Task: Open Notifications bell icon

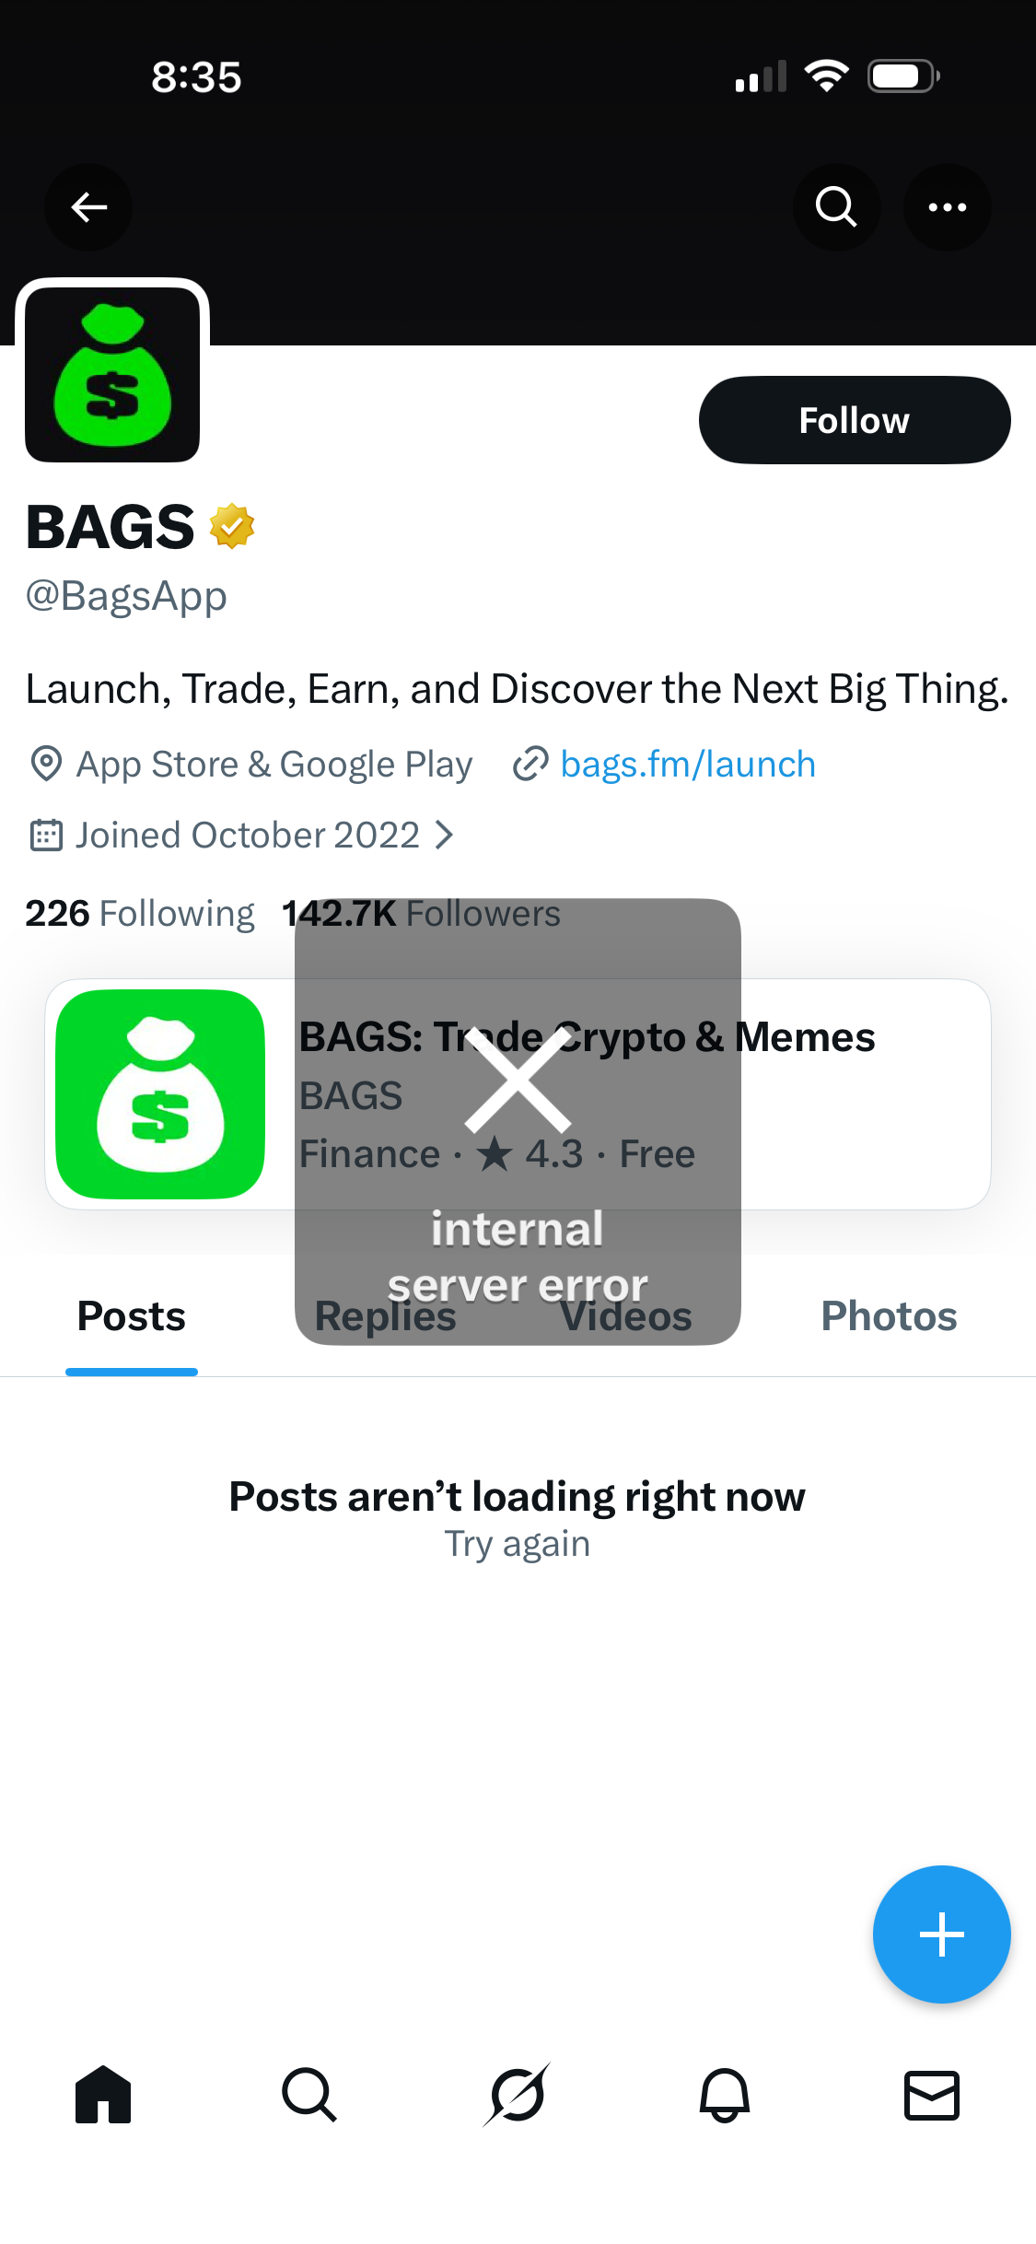Action: pos(725,2095)
